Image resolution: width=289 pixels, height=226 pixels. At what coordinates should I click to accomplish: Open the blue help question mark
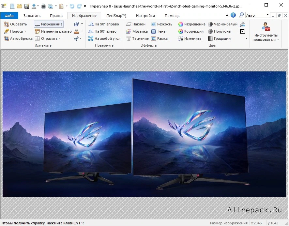[x=233, y=15]
